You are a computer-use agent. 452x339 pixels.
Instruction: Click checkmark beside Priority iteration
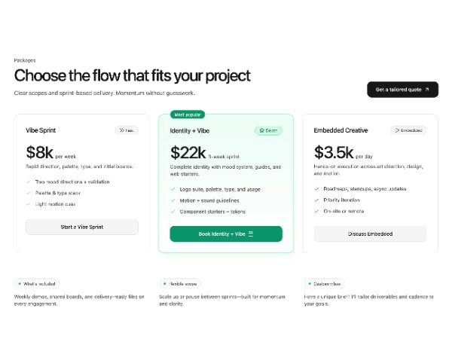pos(317,200)
